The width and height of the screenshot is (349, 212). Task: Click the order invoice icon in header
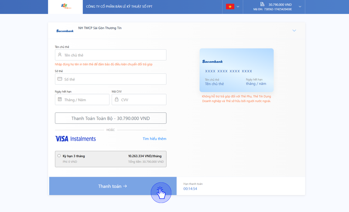pyautogui.click(x=262, y=4)
